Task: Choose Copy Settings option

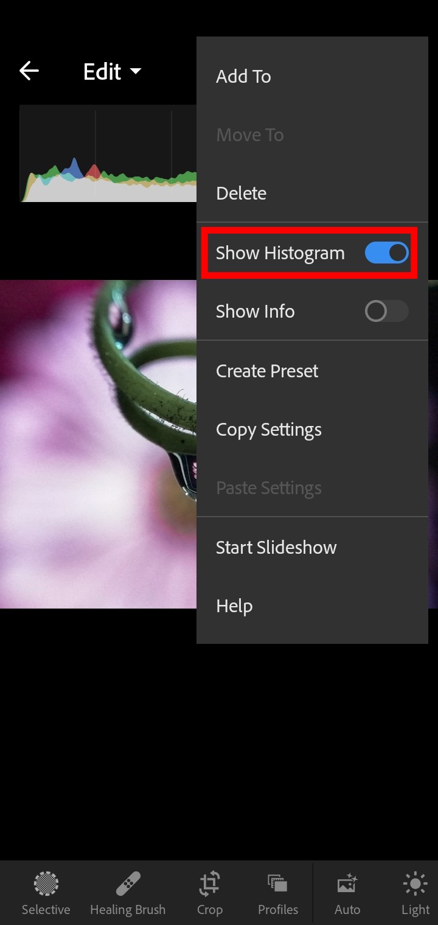Action: point(268,430)
